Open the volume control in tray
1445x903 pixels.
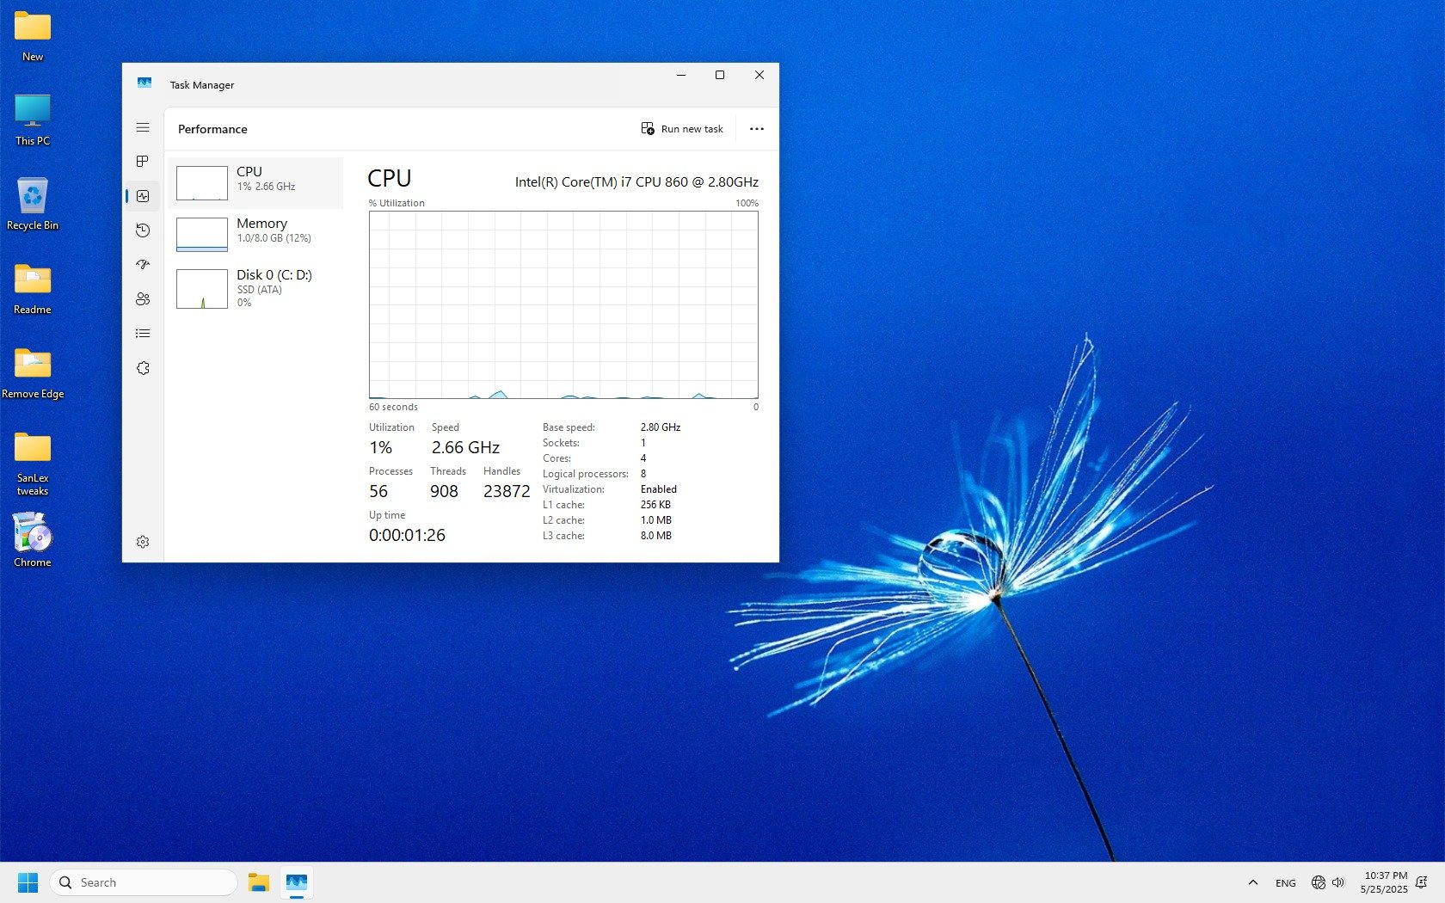[1338, 882]
